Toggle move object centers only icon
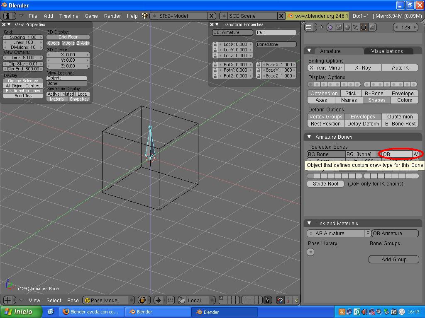Viewport: 425px width, 318px height. pos(170,300)
